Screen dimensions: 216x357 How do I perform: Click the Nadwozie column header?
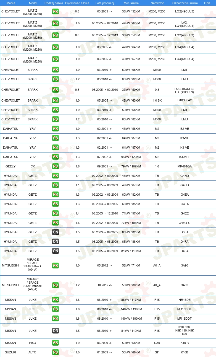tap(157, 3)
